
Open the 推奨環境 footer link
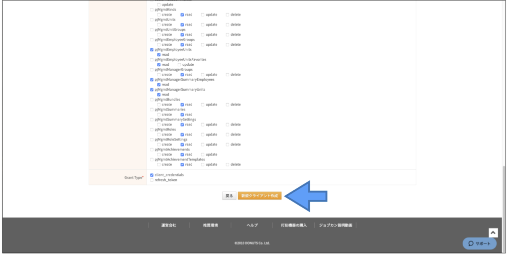(x=210, y=225)
